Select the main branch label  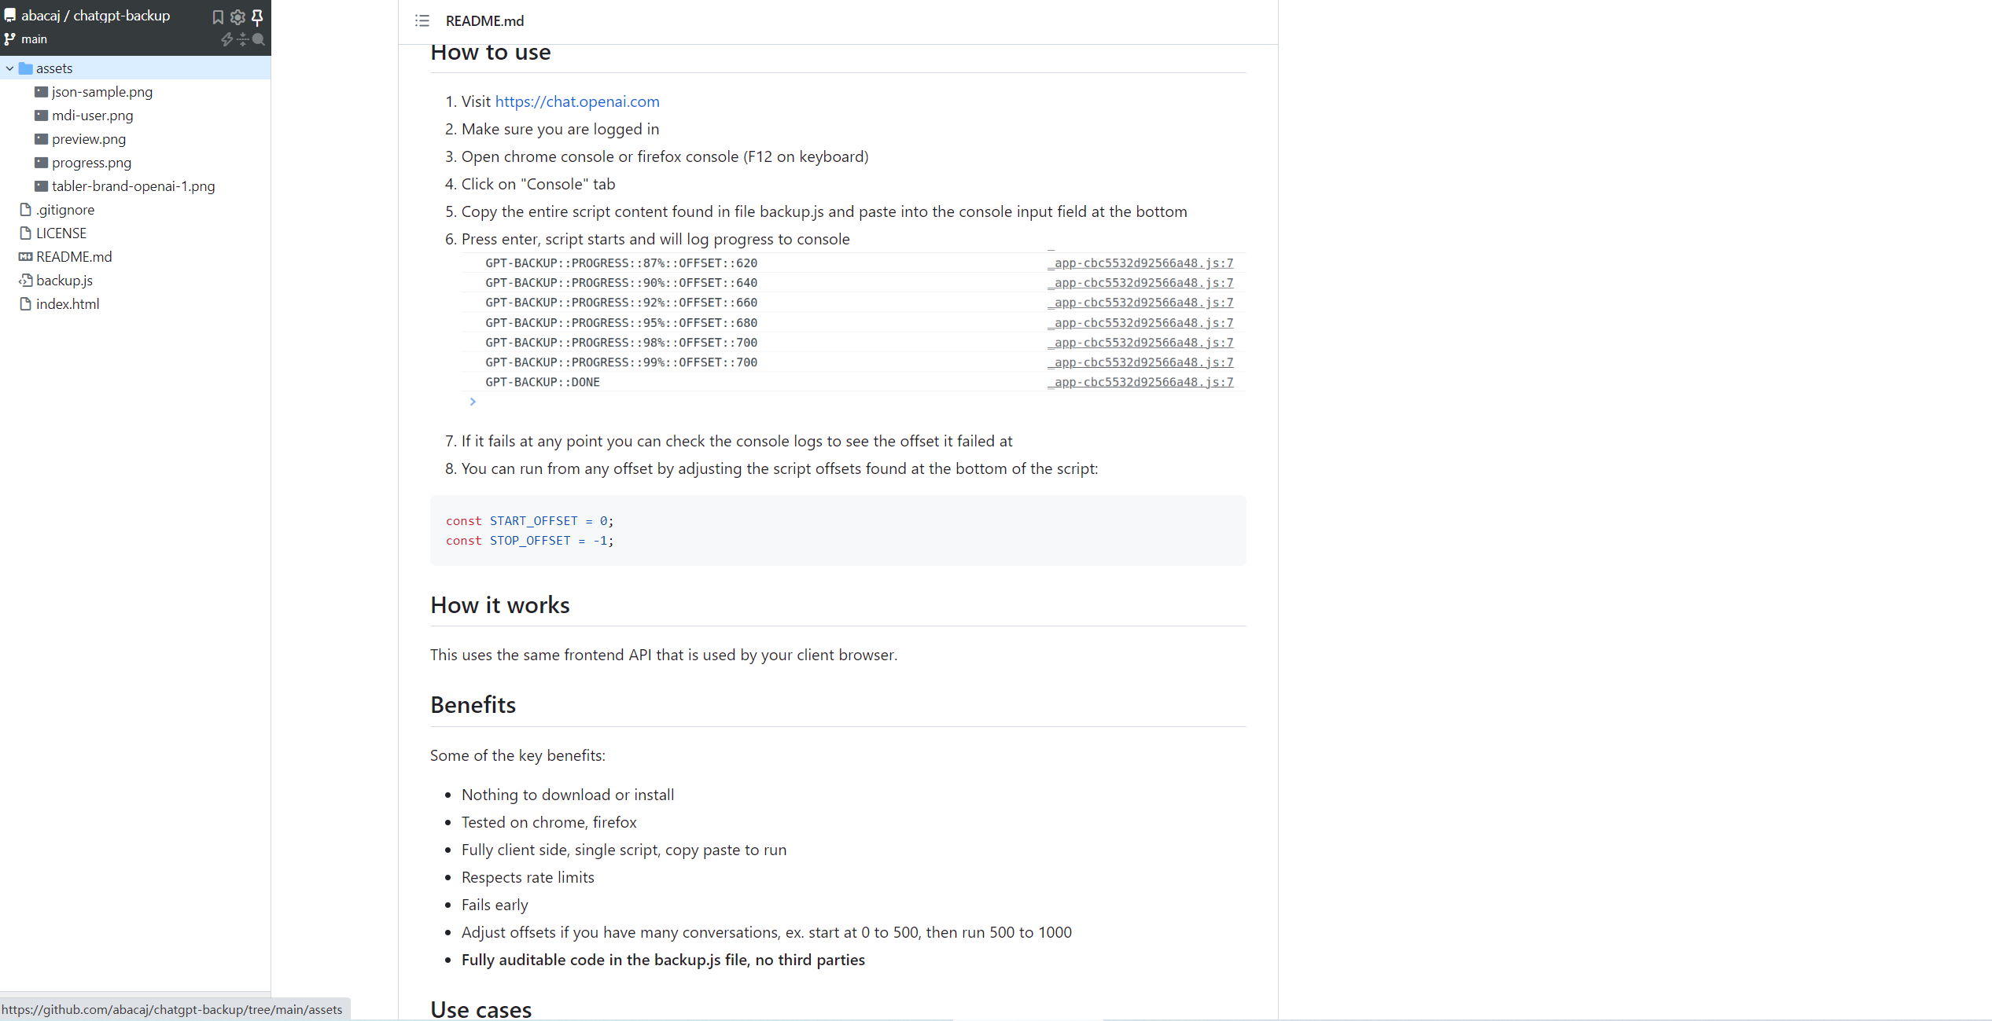tap(34, 39)
